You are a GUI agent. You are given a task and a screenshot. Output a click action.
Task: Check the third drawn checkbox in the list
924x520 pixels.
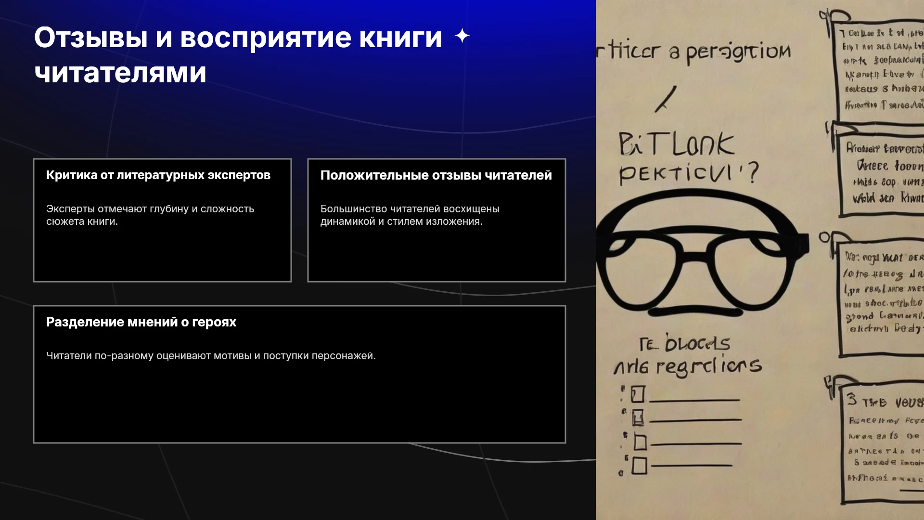(640, 442)
